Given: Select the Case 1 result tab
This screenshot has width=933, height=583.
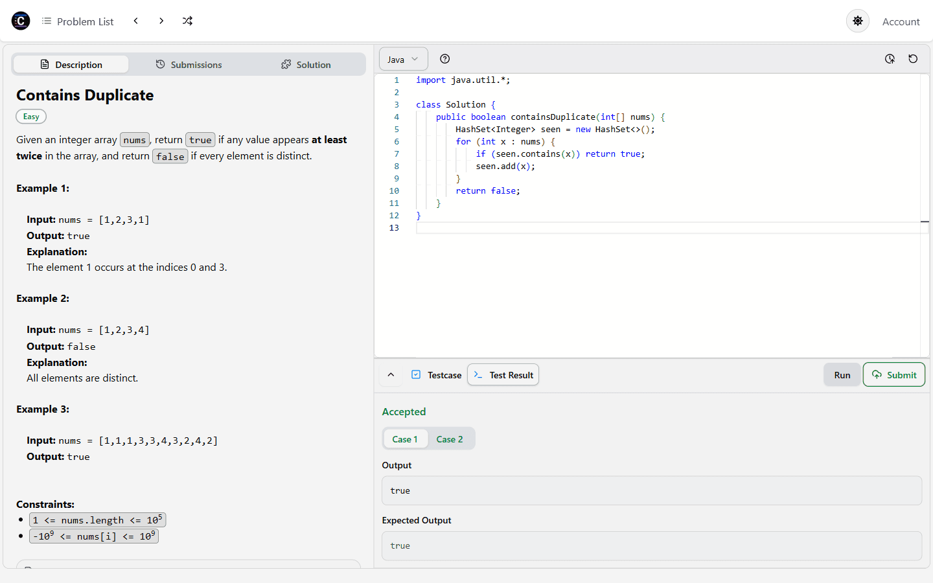Looking at the screenshot, I should pyautogui.click(x=405, y=439).
